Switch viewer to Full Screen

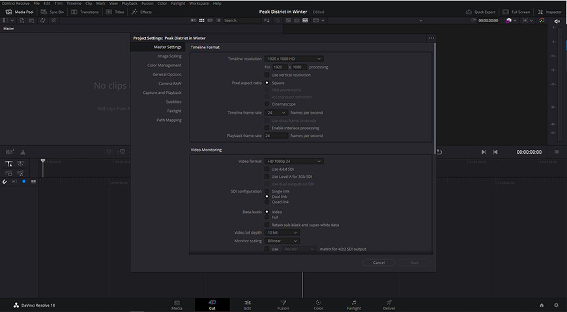(x=516, y=12)
